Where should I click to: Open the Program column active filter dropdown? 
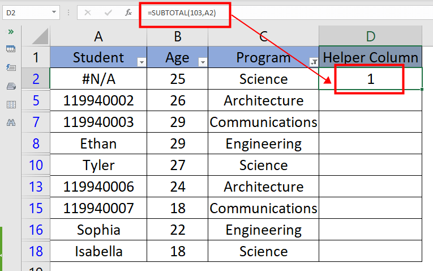(313, 61)
